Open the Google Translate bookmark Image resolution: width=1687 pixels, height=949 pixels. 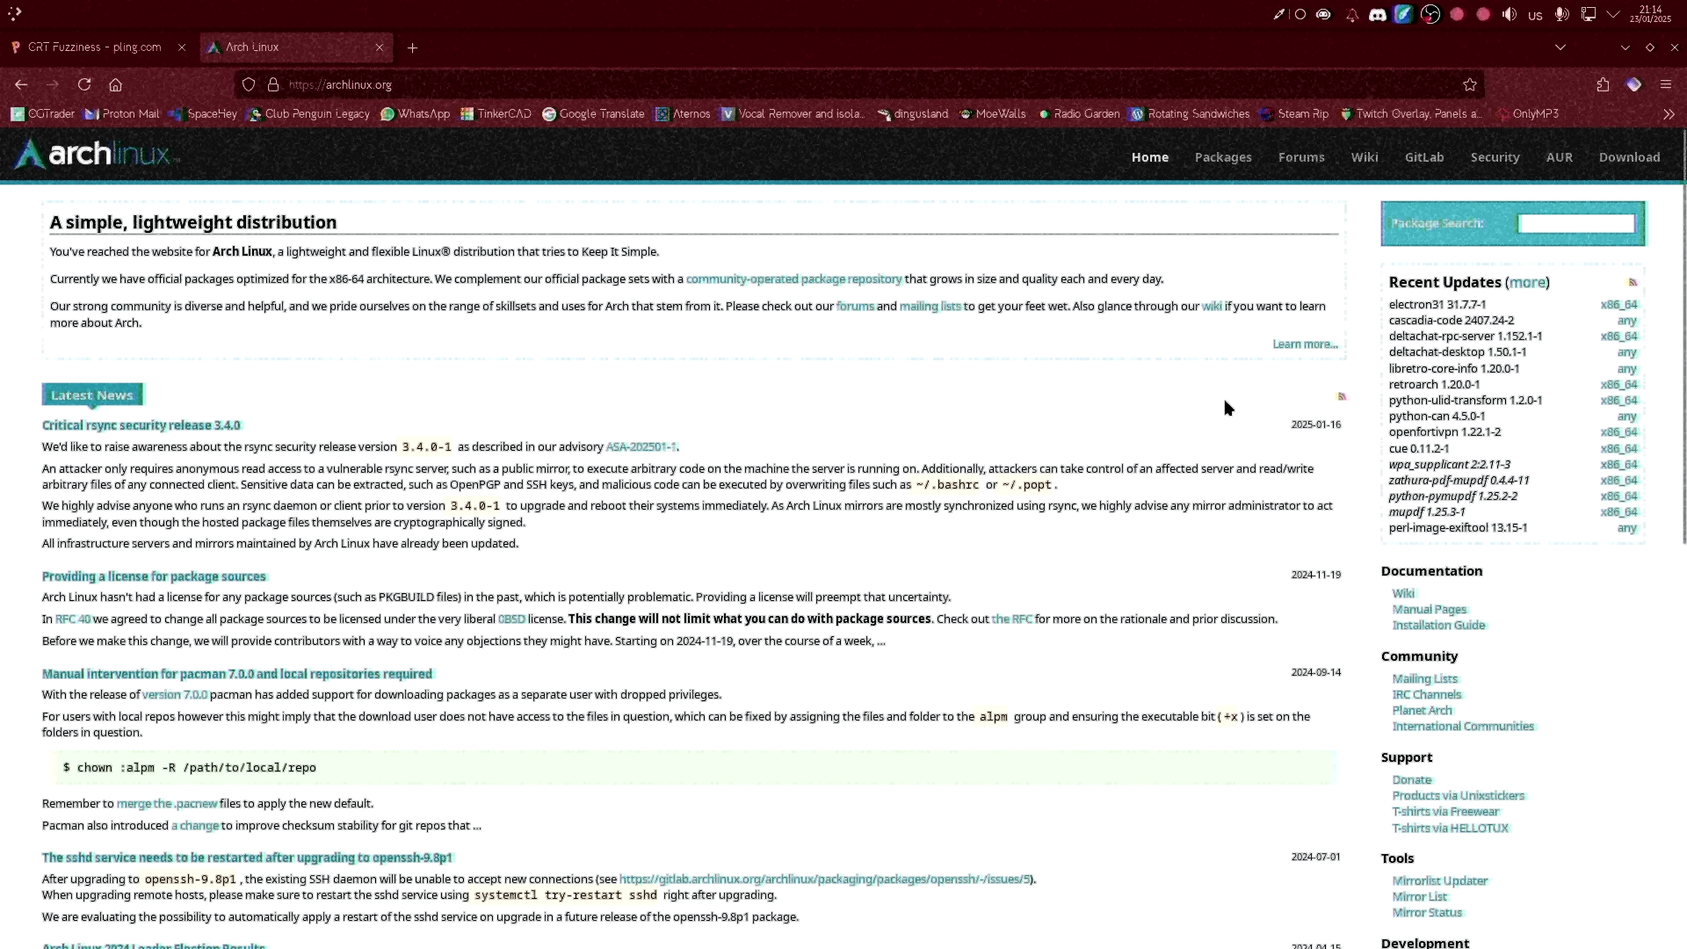593,114
